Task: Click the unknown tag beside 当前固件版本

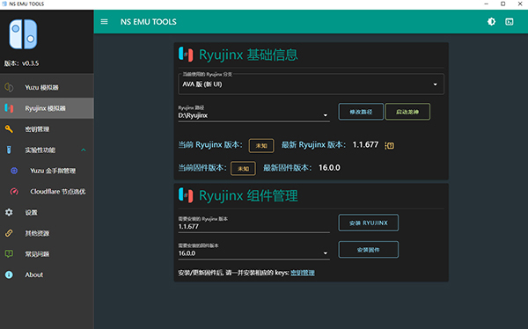Action: coord(243,169)
